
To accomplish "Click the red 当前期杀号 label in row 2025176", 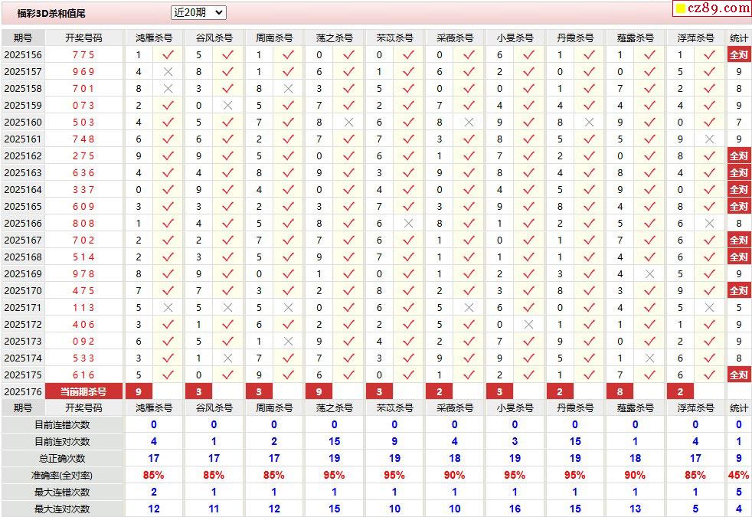I will pyautogui.click(x=83, y=392).
